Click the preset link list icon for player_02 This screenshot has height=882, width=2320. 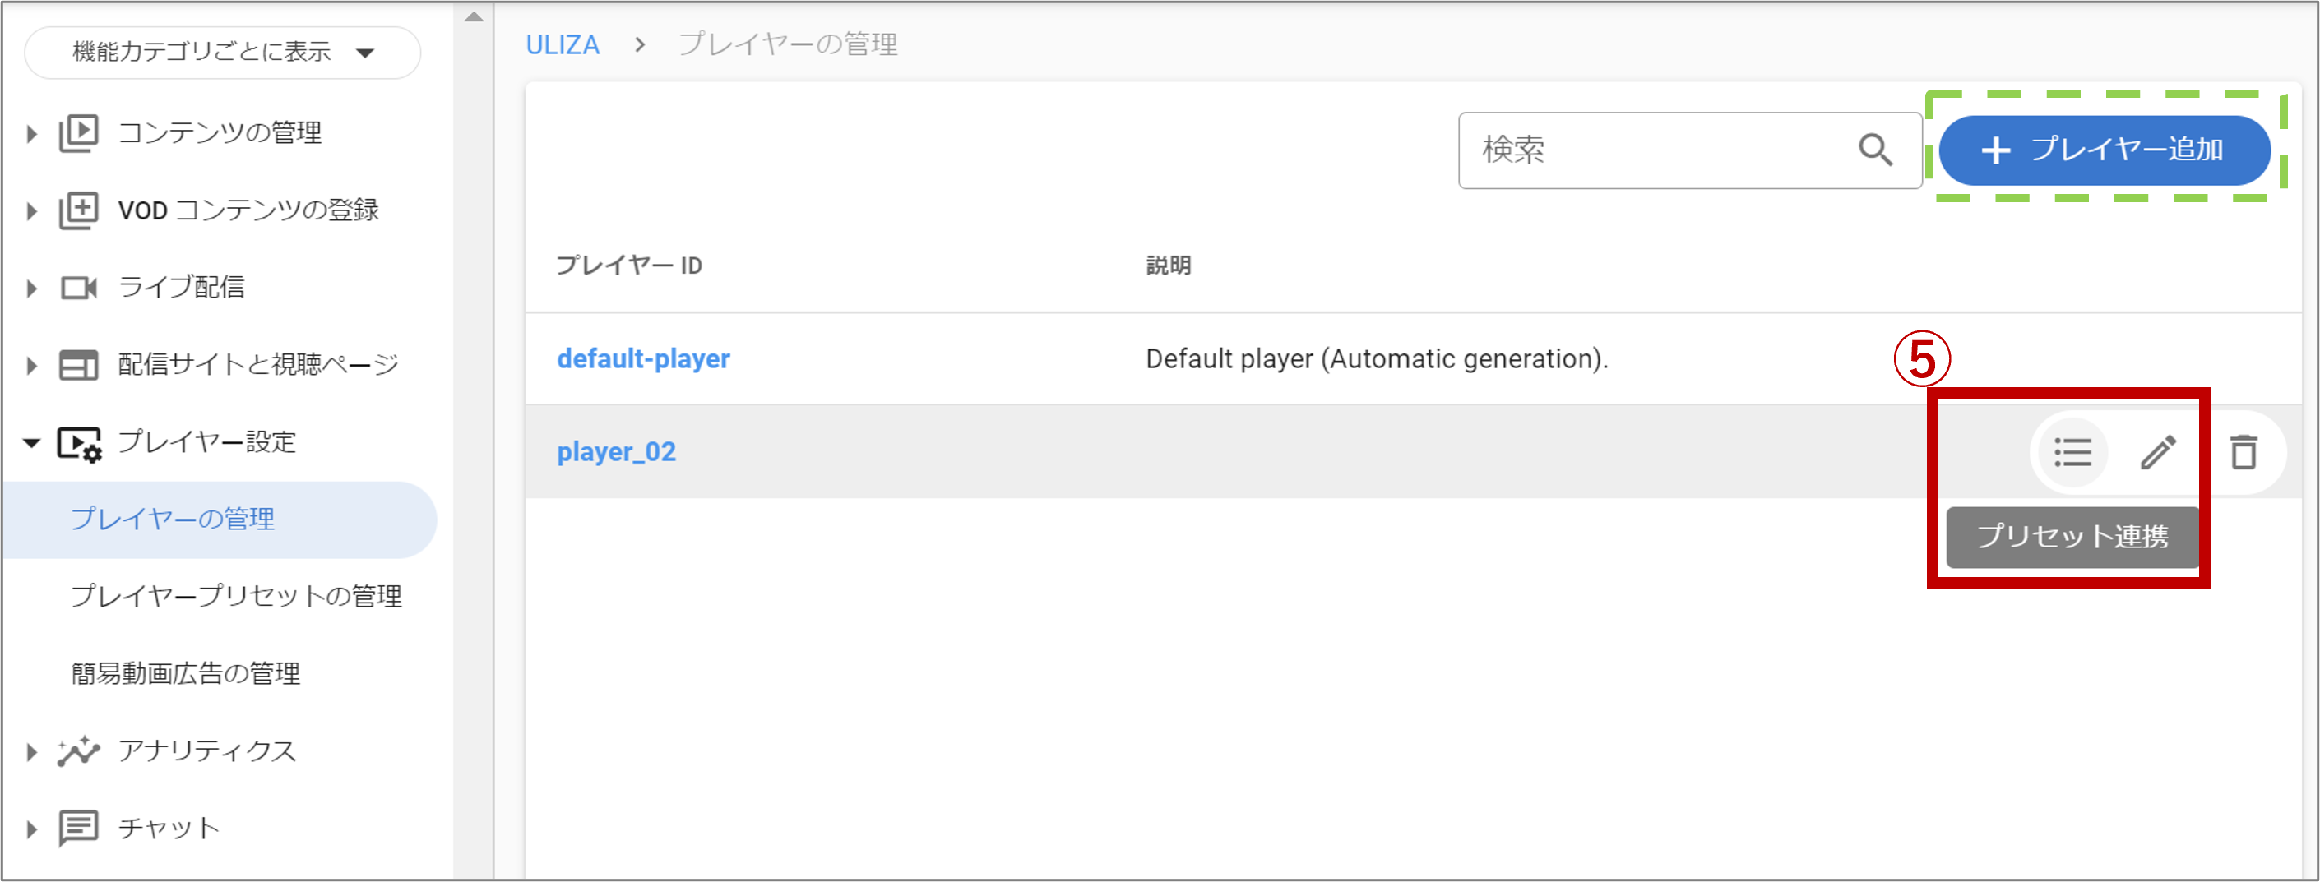2072,452
